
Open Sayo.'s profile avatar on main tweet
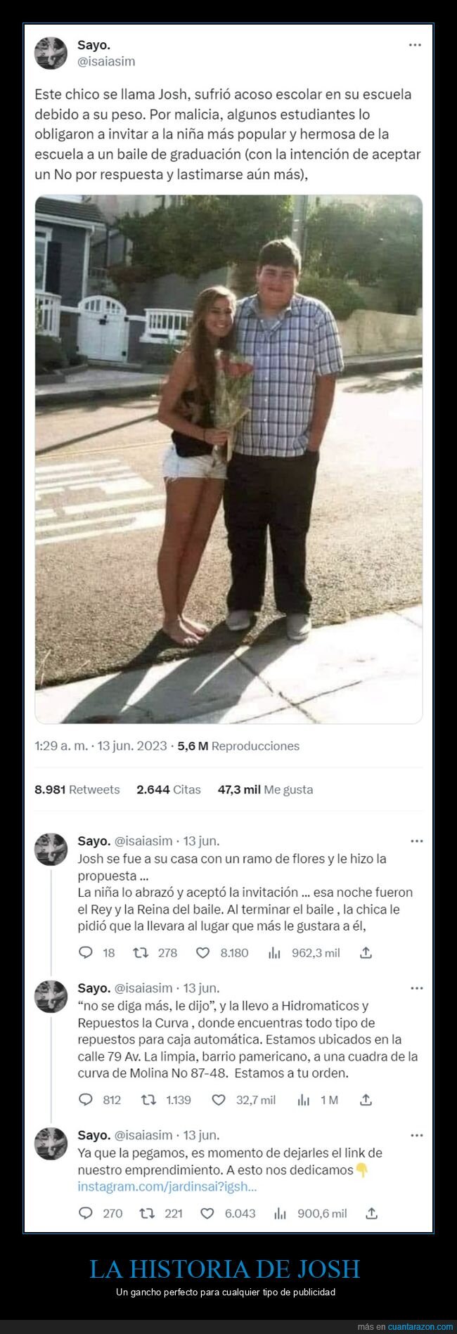pyautogui.click(x=51, y=53)
